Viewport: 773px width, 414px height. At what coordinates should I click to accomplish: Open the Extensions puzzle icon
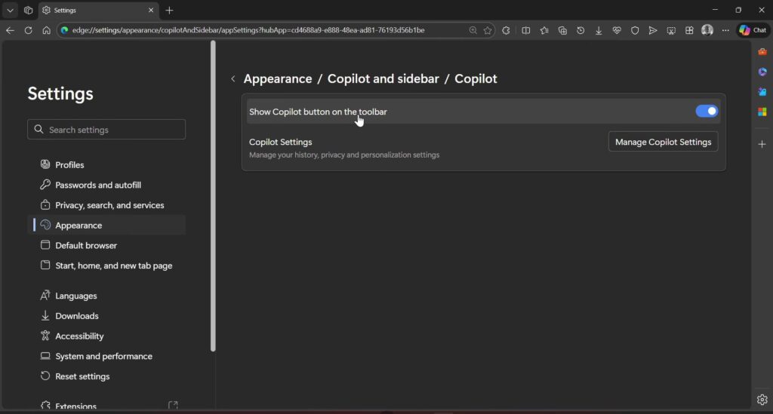[506, 30]
